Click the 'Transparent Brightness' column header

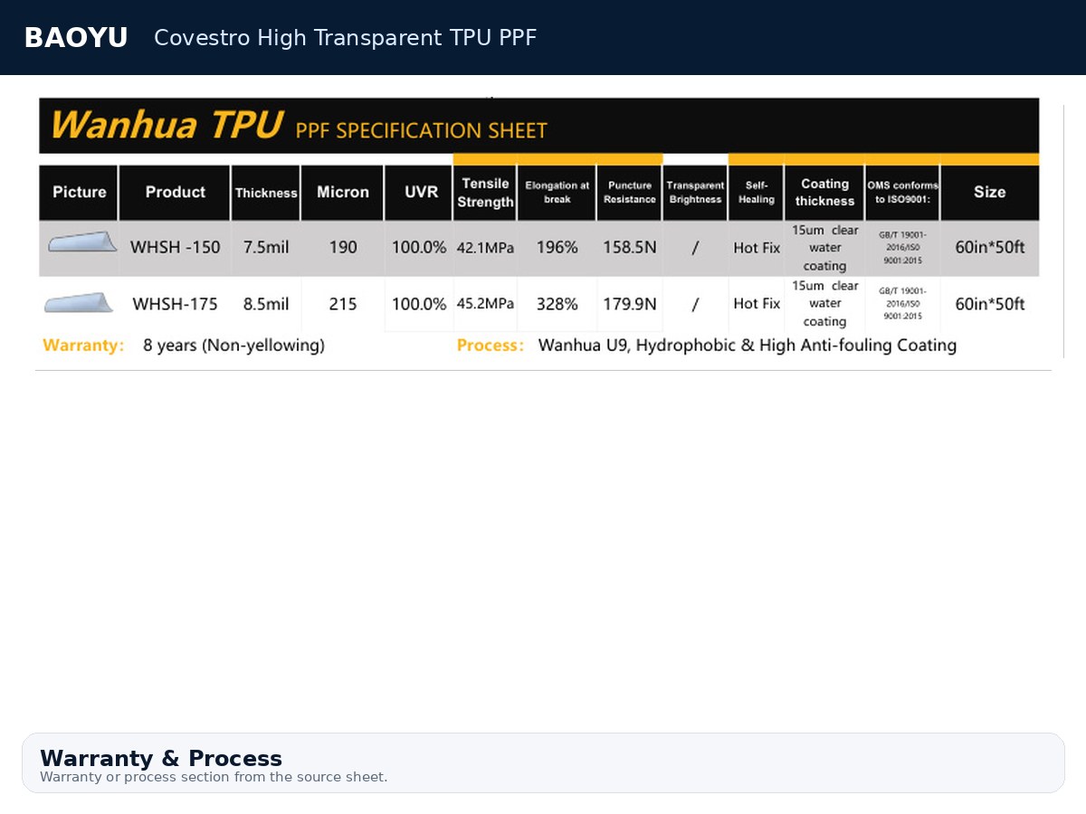tap(695, 192)
